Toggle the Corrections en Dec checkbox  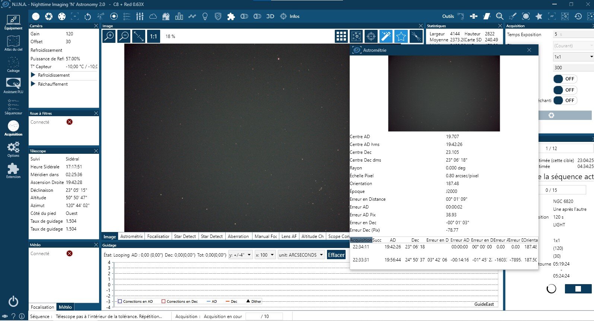click(163, 301)
